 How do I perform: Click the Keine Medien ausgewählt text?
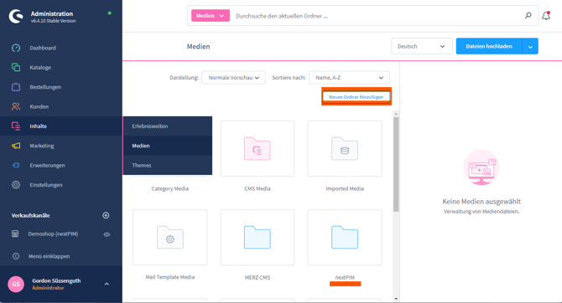[481, 202]
